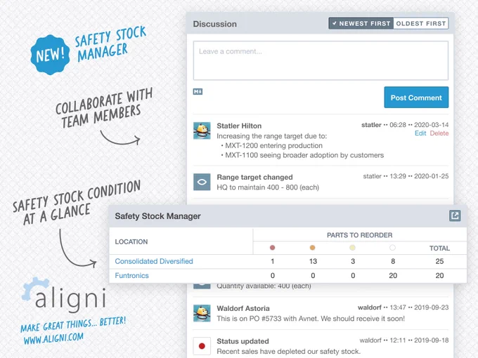Click the white status dot column header
Screen dimensions: 478x358
coord(393,248)
